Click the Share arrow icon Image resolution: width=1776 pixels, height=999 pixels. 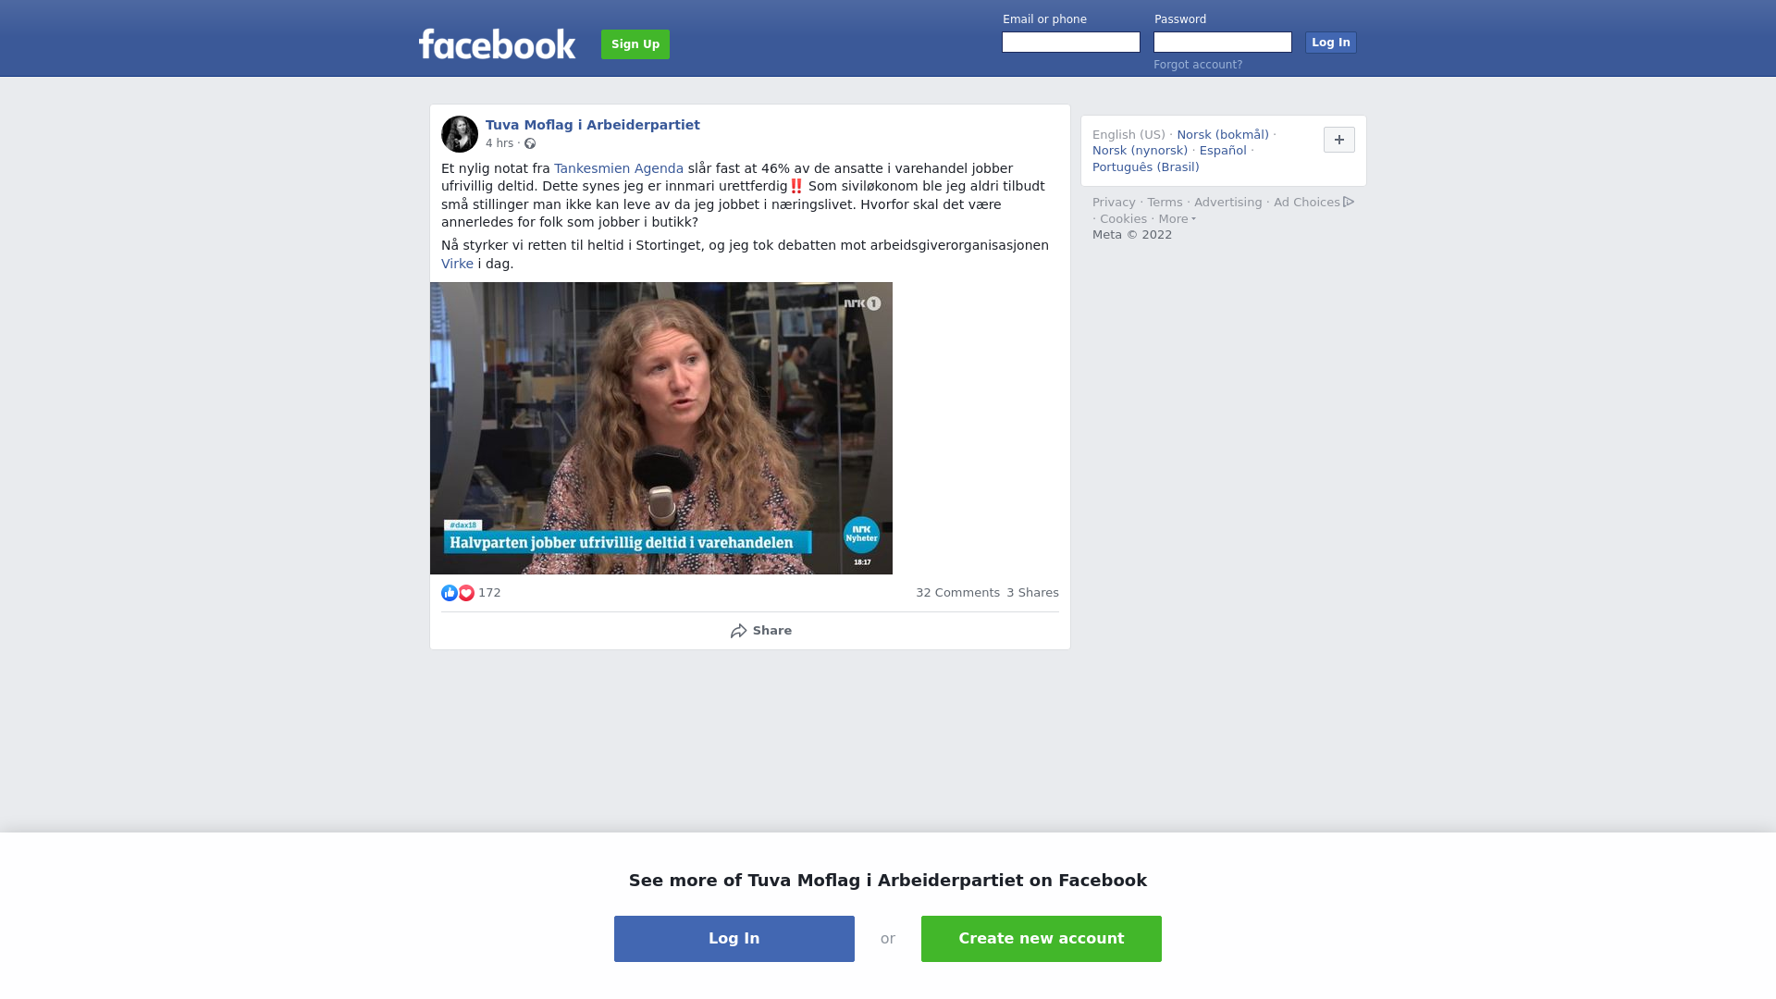738,631
